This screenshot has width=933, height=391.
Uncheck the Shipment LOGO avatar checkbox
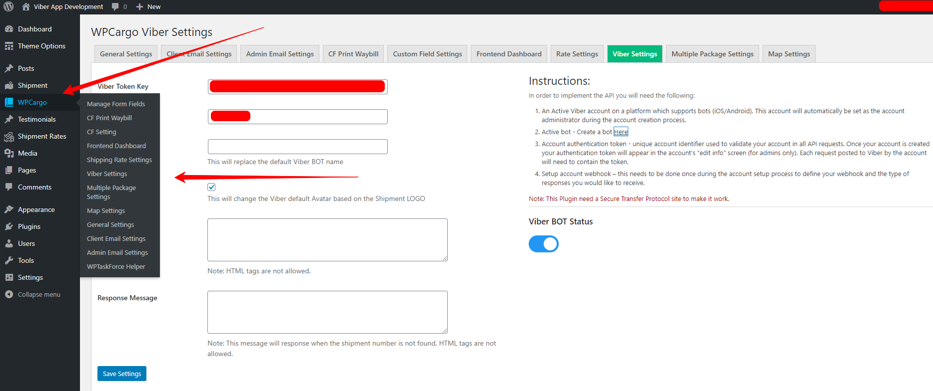[211, 187]
